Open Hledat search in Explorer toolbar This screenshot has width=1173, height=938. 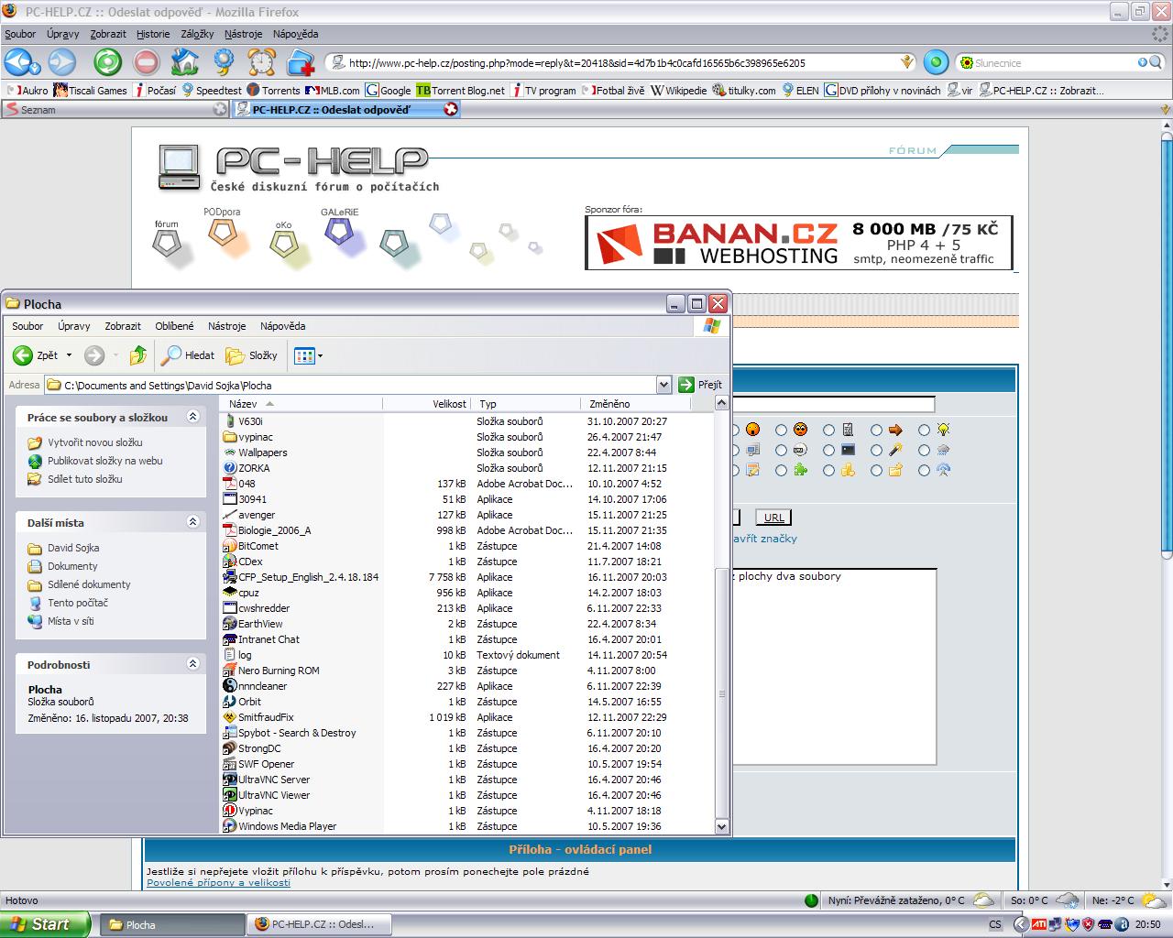pos(188,355)
